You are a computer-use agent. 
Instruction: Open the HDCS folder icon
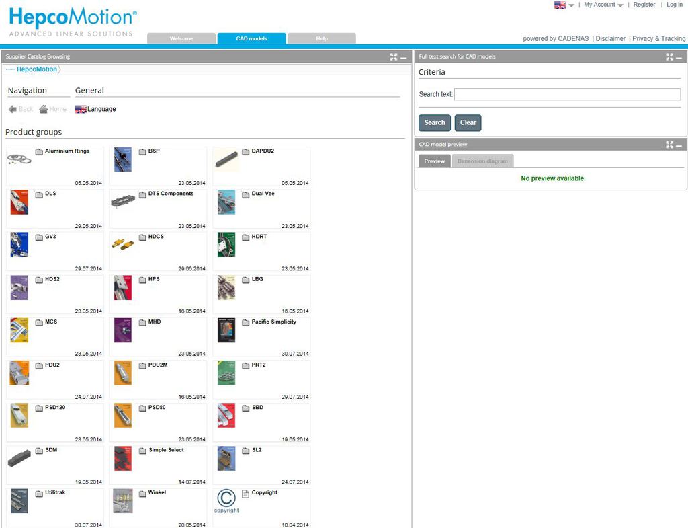coord(142,237)
